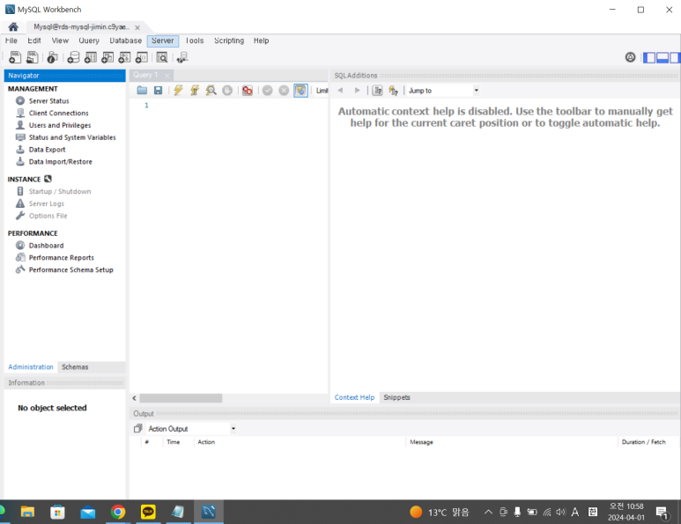
Task: Open the Tools menu
Action: point(195,41)
